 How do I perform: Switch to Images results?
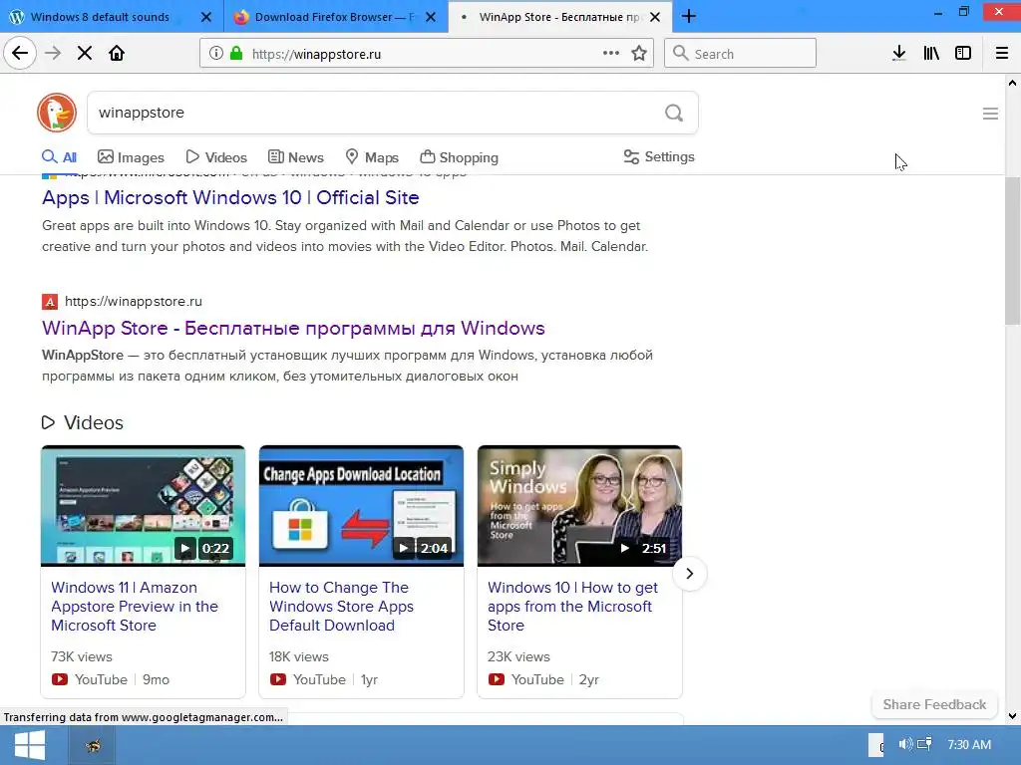pyautogui.click(x=131, y=157)
